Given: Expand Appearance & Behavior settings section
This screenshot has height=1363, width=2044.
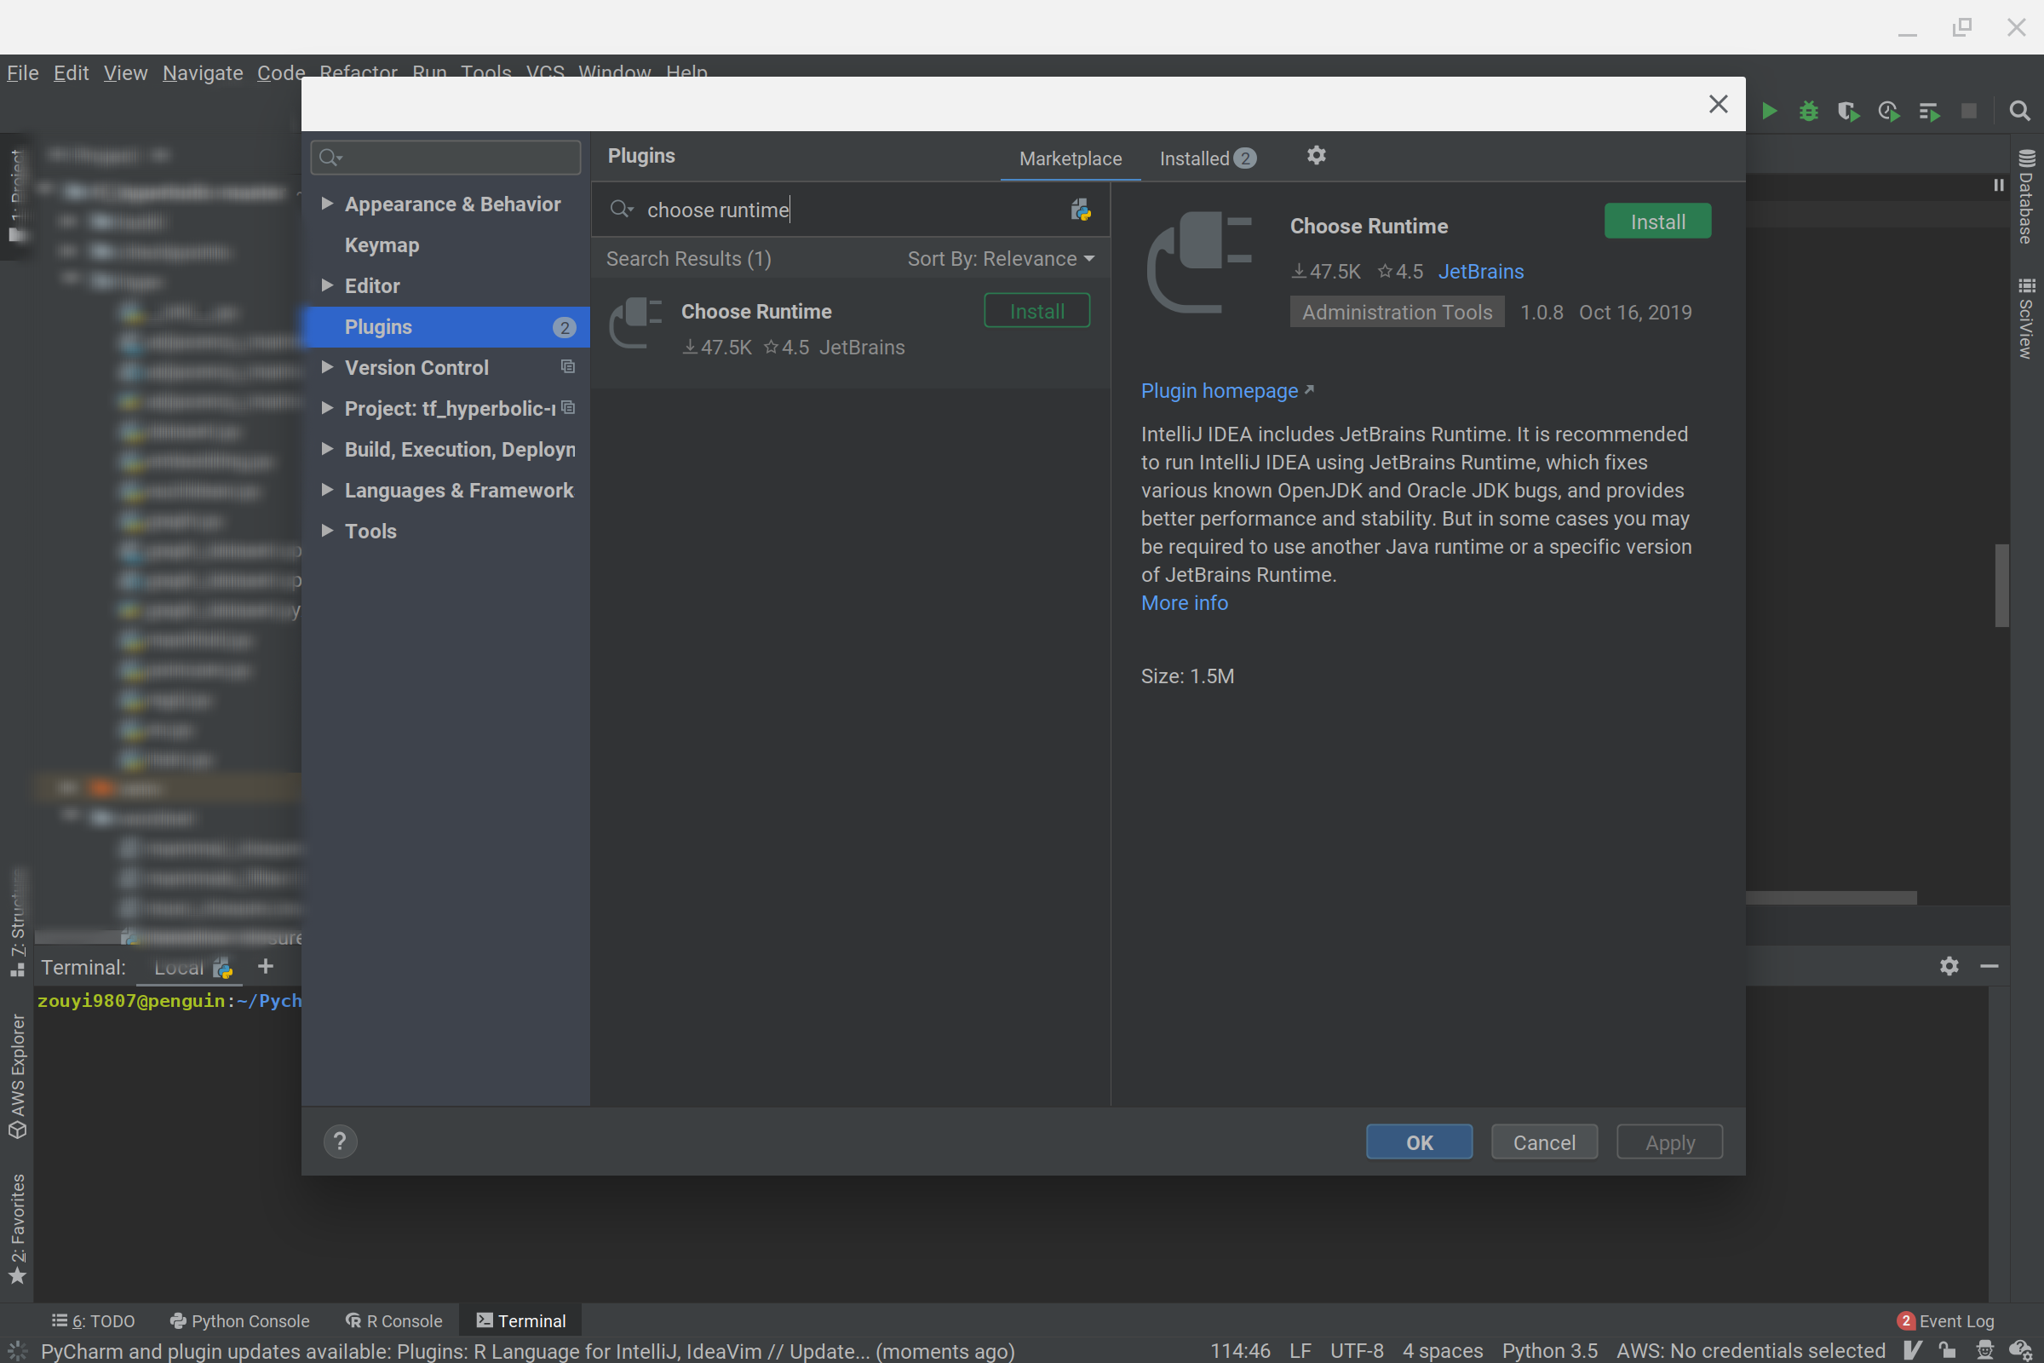Looking at the screenshot, I should [x=328, y=204].
